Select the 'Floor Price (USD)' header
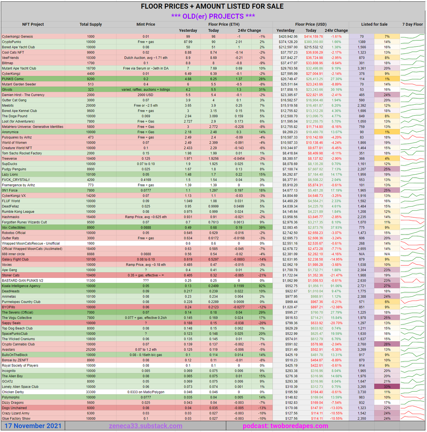This screenshot has height=432, width=427. [x=311, y=24]
